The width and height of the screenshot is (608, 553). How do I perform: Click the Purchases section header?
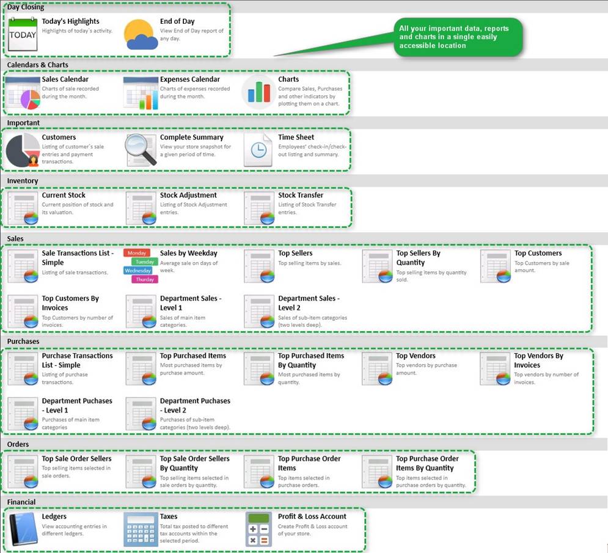(x=23, y=341)
